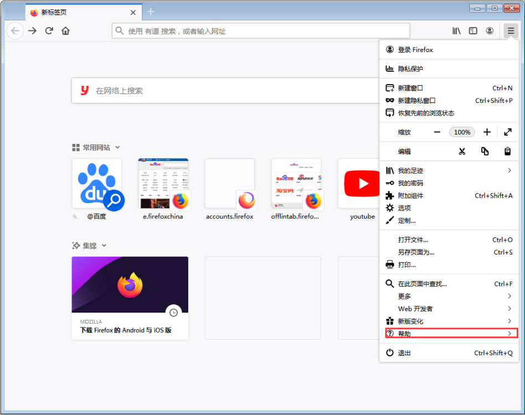Screen dimensions: 525x415
Task: Choose 恢复先前的浏览状态
Action: 449,113
